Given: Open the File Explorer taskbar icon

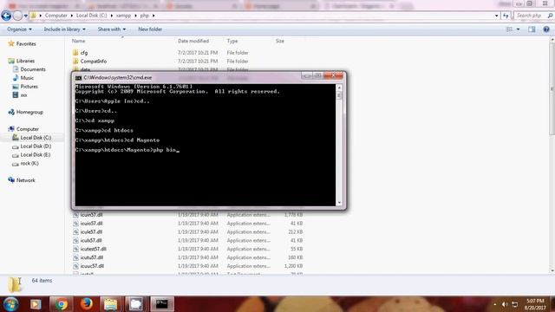Looking at the screenshot, I should click(110, 304).
